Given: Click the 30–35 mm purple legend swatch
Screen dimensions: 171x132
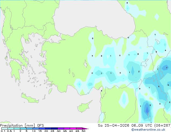Looking at the screenshot, I should click(x=61, y=128).
